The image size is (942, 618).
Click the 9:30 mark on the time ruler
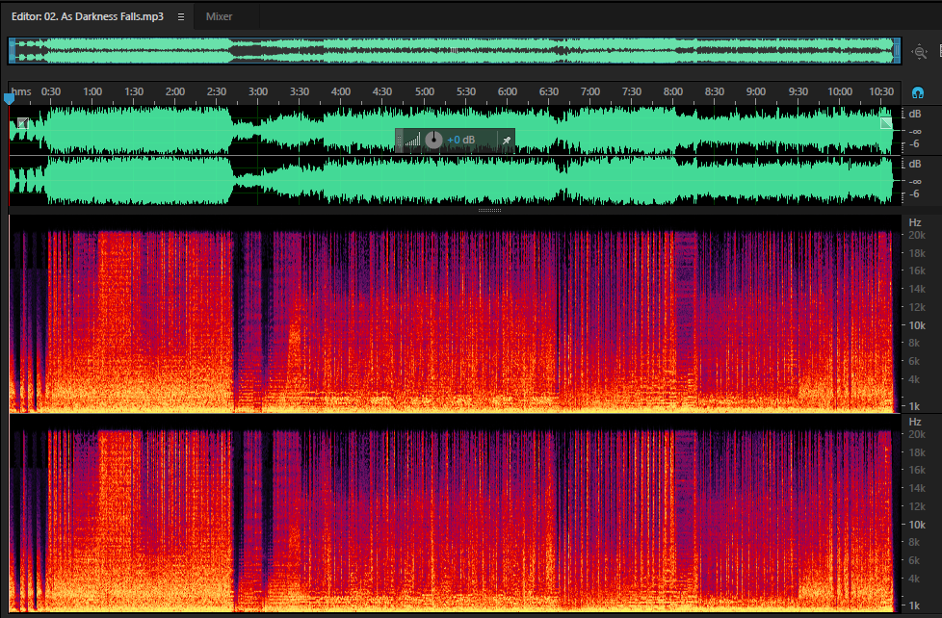(x=798, y=91)
